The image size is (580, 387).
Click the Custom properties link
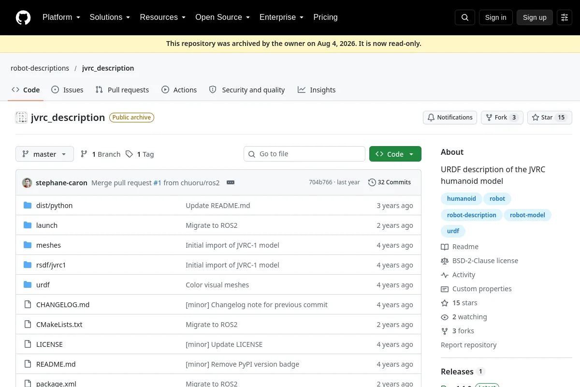pyautogui.click(x=476, y=289)
